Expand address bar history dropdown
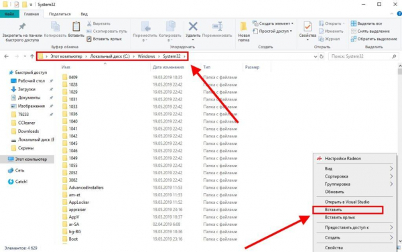Image resolution: width=402 pixels, height=252 pixels. click(316, 57)
